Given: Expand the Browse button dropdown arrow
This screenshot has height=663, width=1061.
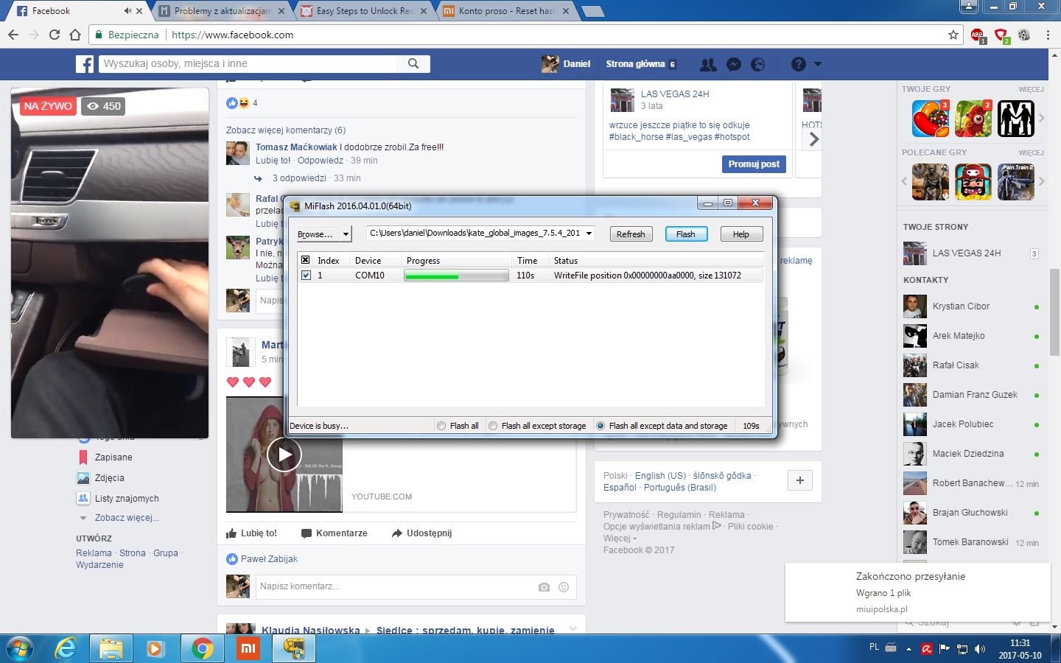Looking at the screenshot, I should click(x=346, y=234).
